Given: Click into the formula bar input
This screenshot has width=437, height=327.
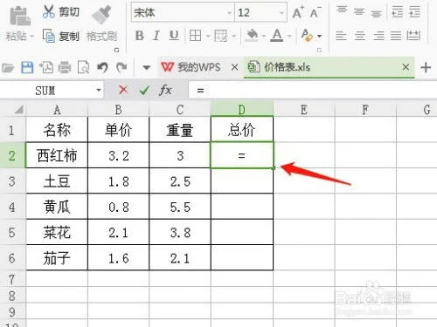Looking at the screenshot, I should click(313, 91).
